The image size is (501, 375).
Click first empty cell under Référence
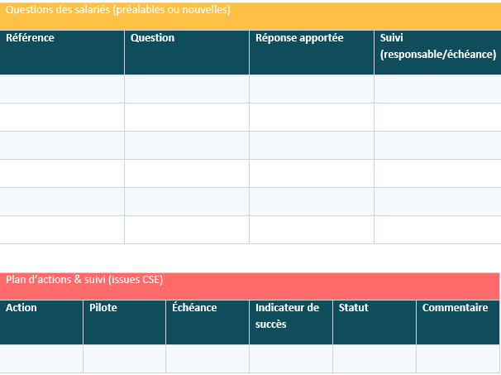coord(62,89)
